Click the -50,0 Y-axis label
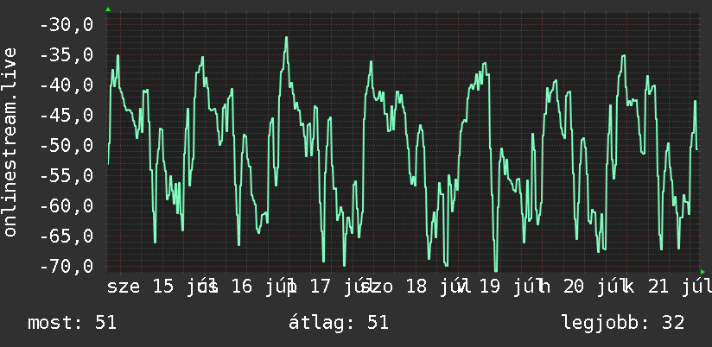712x347 pixels. tap(67, 146)
